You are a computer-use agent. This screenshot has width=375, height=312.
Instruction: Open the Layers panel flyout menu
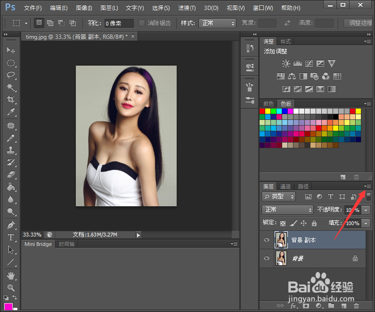[367, 186]
